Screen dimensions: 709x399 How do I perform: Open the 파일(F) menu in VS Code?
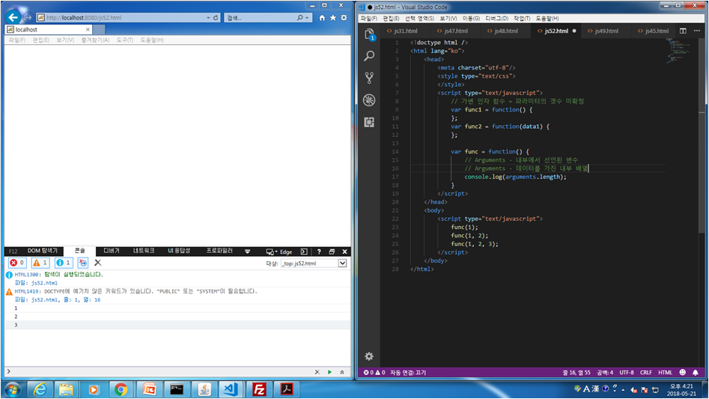368,19
